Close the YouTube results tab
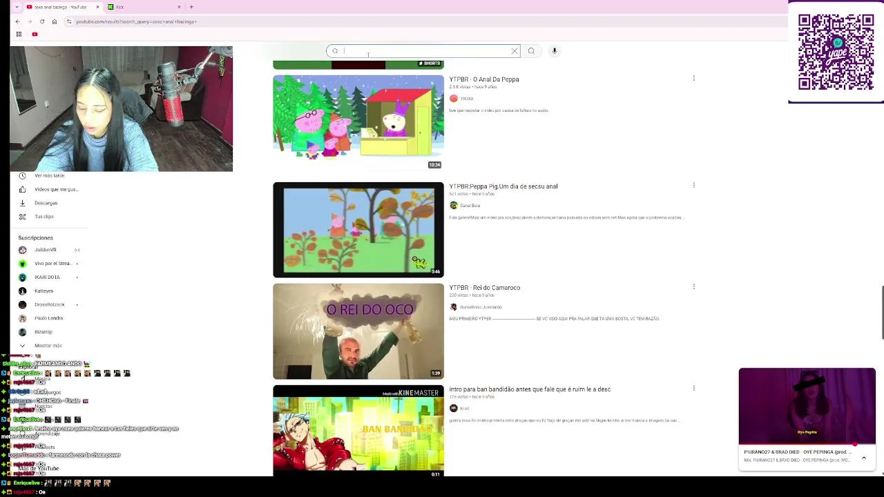884x497 pixels. [97, 7]
